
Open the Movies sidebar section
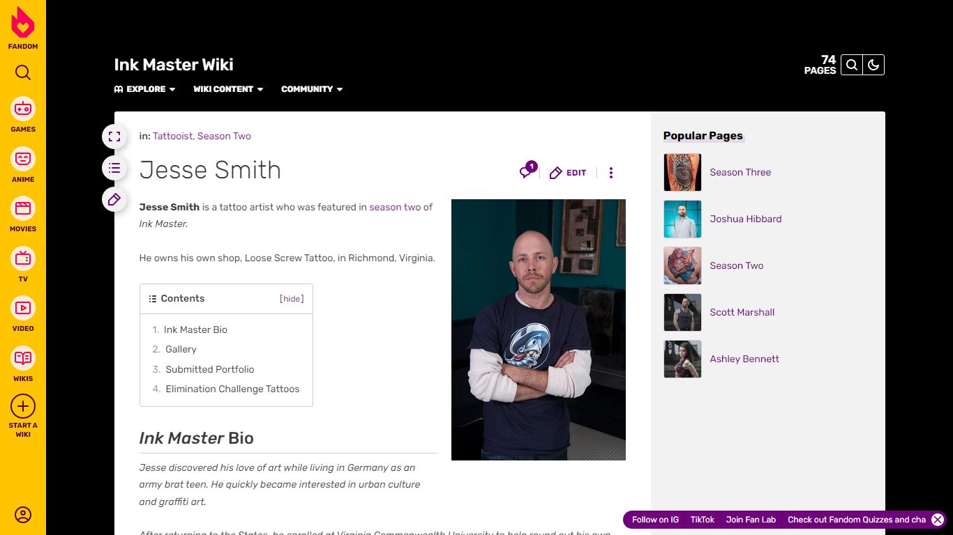[x=23, y=214]
